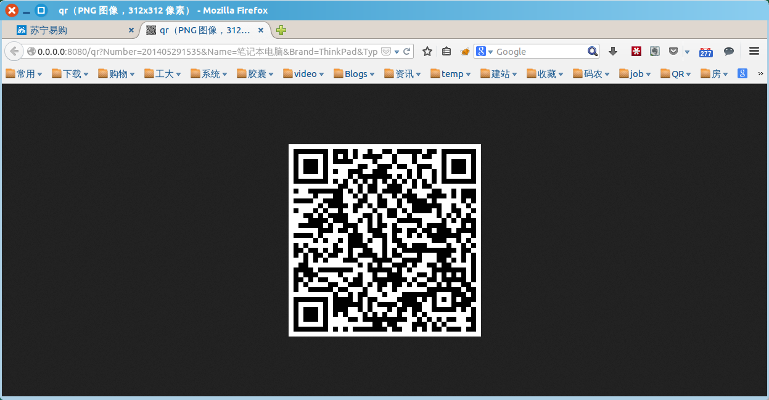Screen dimensions: 769x400
Task: Bookmark this page with the star
Action: point(427,52)
